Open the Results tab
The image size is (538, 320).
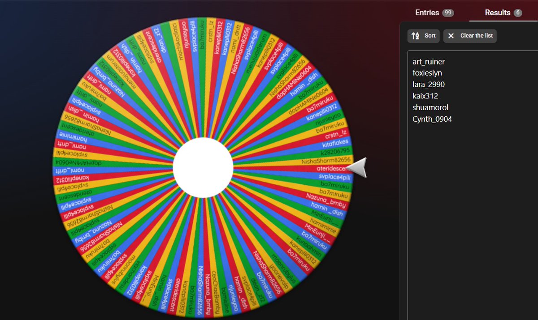point(503,13)
